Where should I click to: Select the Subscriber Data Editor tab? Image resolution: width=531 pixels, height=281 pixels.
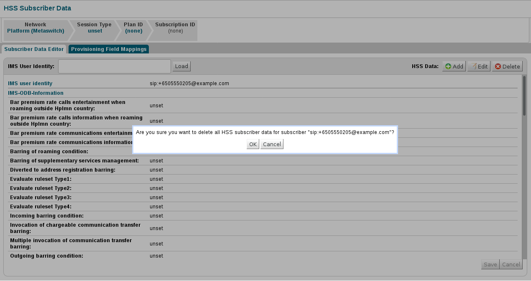(x=34, y=49)
